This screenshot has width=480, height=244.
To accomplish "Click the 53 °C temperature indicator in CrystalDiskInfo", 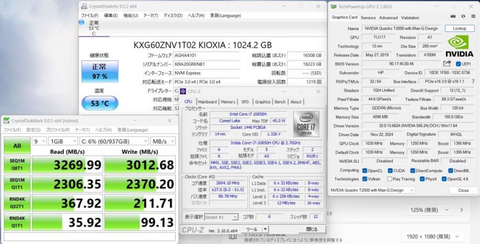I will point(100,103).
